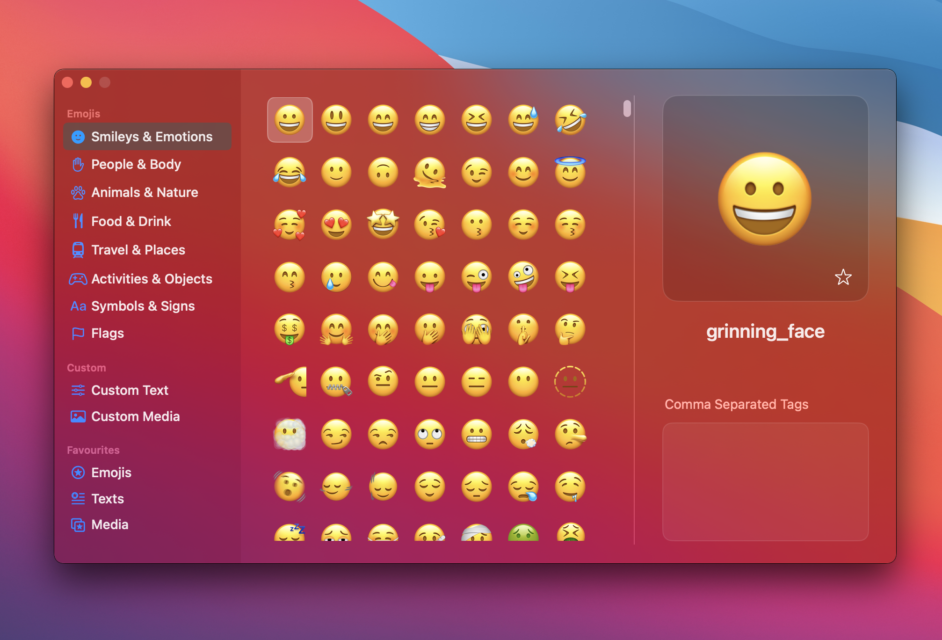942x640 pixels.
Task: Select the hugging face emoji
Action: click(x=336, y=329)
